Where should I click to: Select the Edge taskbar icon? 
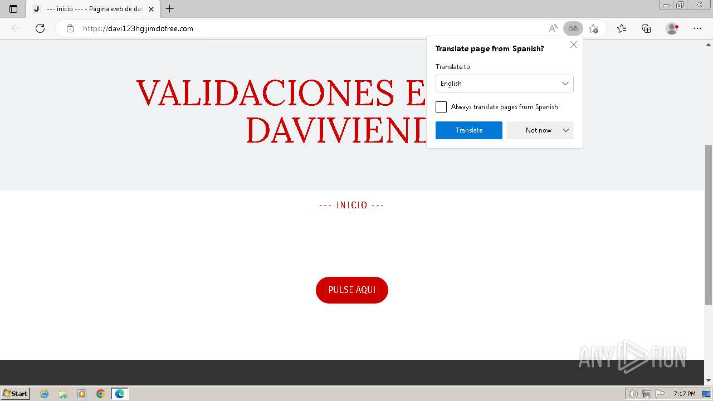(120, 394)
